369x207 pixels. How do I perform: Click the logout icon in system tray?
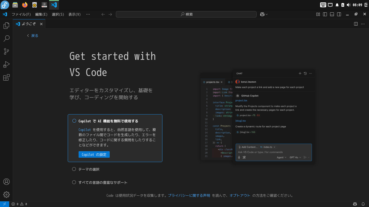(366, 5)
